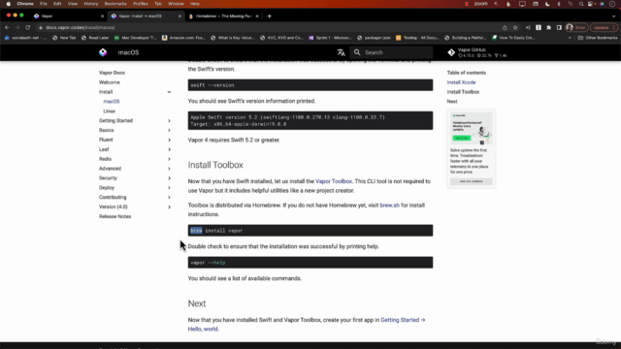Open the language translation icon
The height and width of the screenshot is (349, 621).
coord(341,52)
